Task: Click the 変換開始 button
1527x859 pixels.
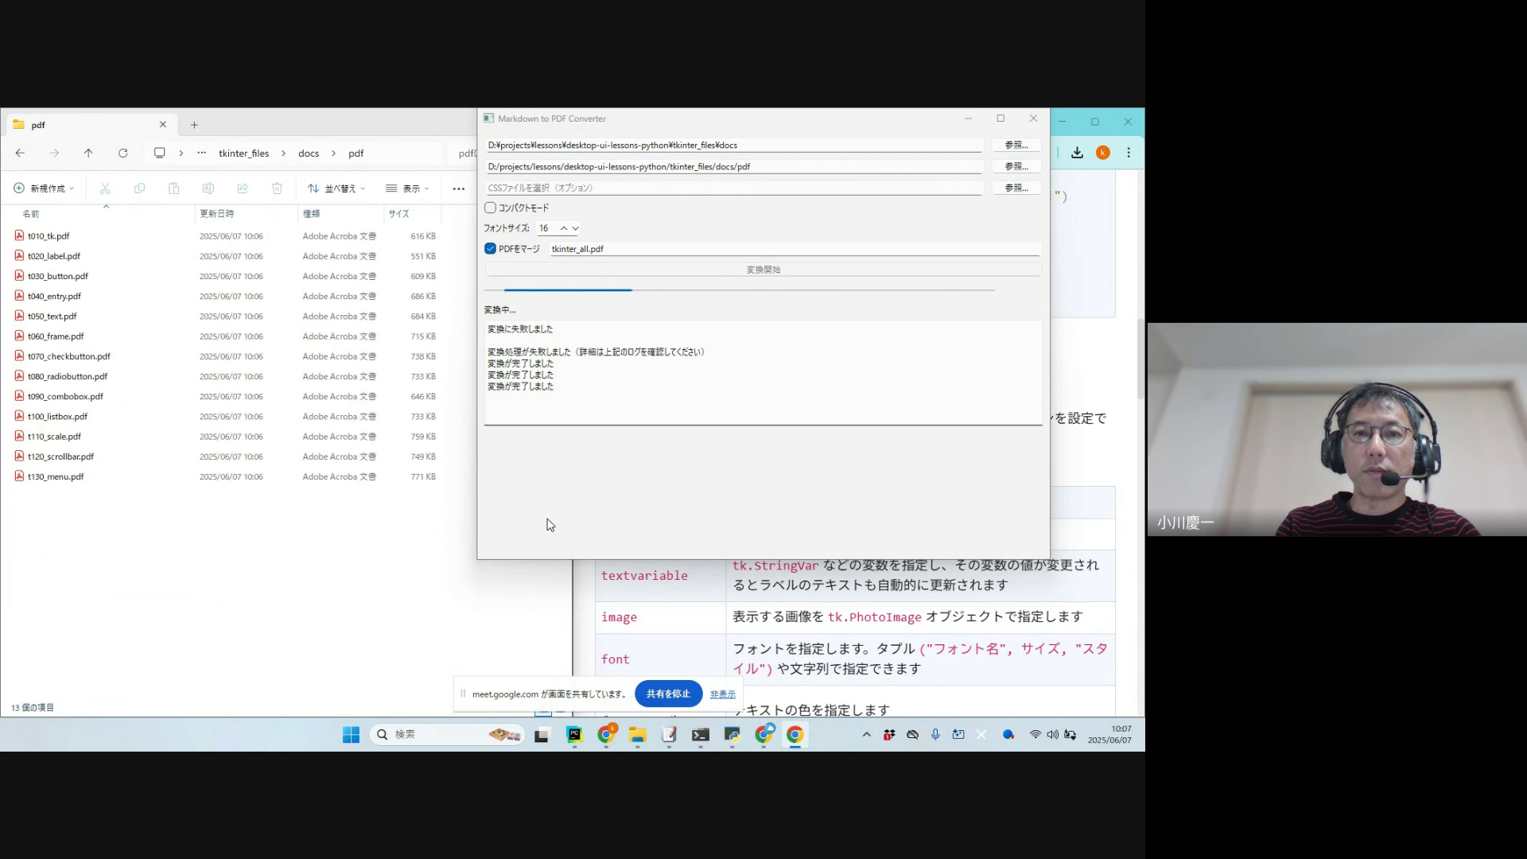Action: coord(763,270)
